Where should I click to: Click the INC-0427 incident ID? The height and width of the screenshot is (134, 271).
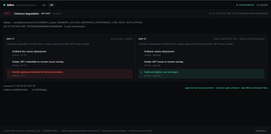pos(46,13)
